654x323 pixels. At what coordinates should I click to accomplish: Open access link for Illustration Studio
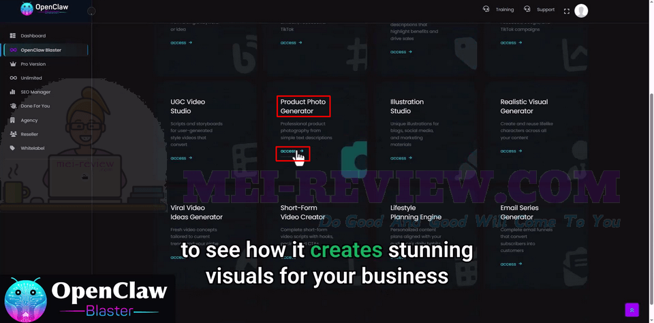coord(401,158)
